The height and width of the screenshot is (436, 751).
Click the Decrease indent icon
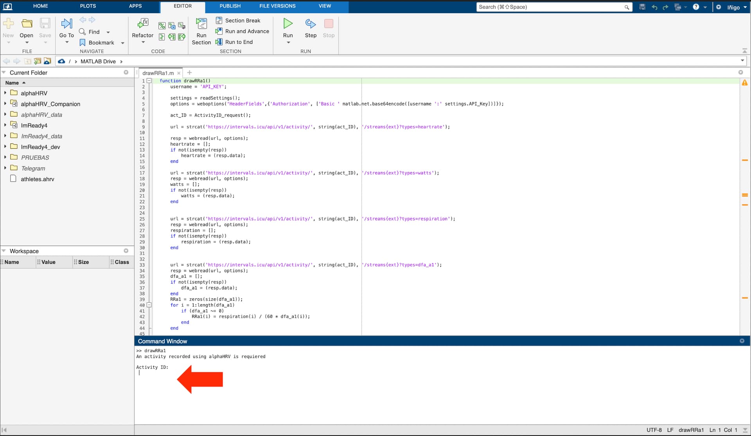pos(181,37)
